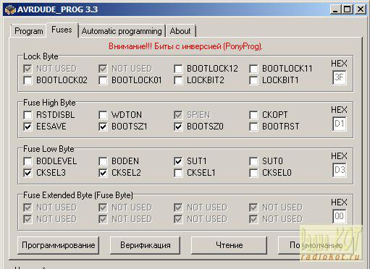The width and height of the screenshot is (370, 269).
Task: Click the По умолчанию defaults button
Action: (316, 245)
